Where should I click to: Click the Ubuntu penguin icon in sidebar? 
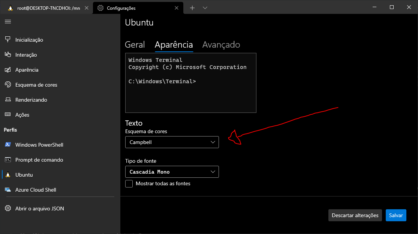pos(8,175)
